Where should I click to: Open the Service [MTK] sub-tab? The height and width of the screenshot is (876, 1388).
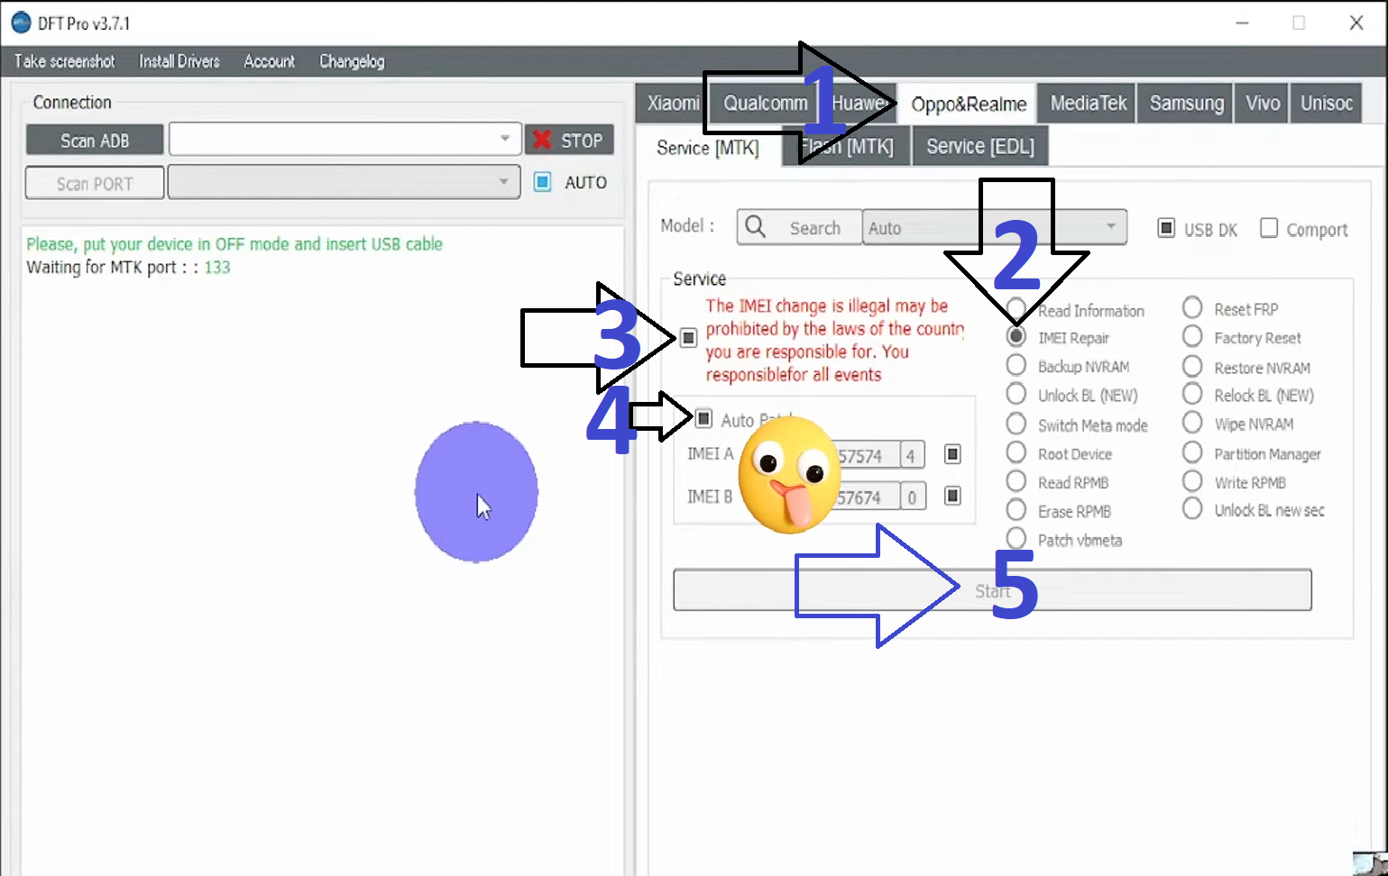(708, 148)
